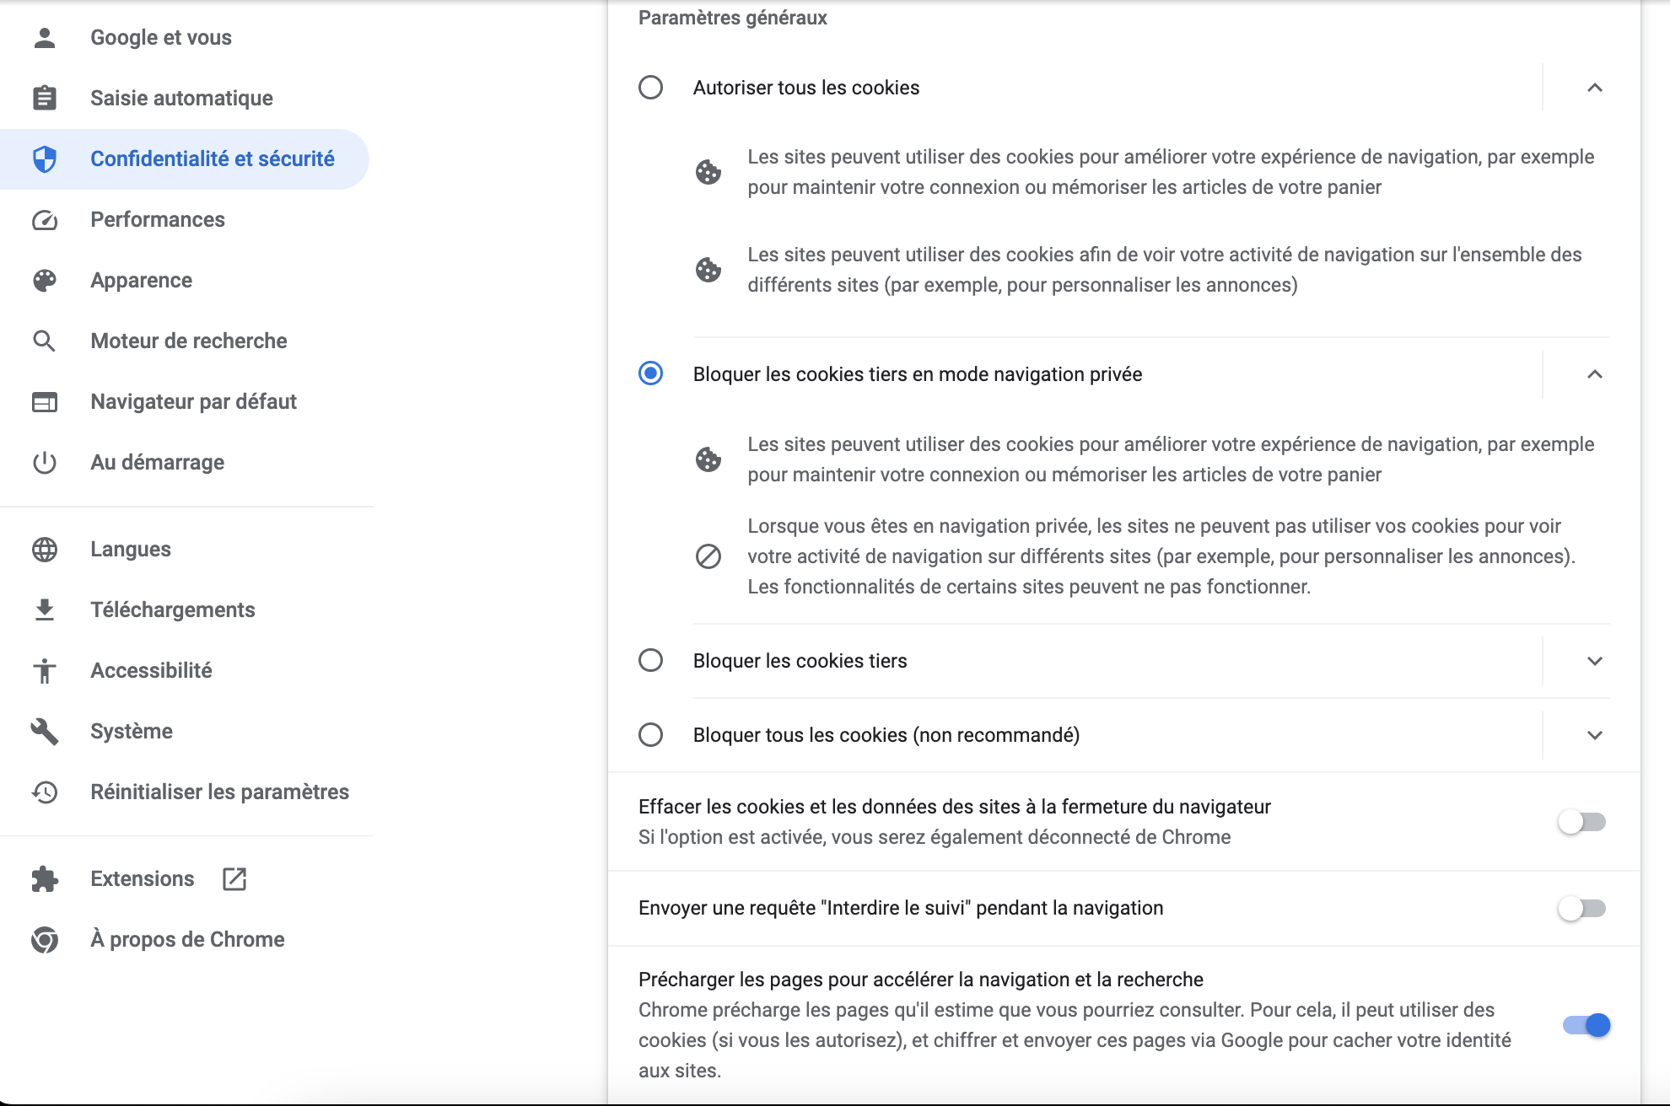Select the Bloquer tous les cookies option
The height and width of the screenshot is (1106, 1670).
tap(650, 734)
